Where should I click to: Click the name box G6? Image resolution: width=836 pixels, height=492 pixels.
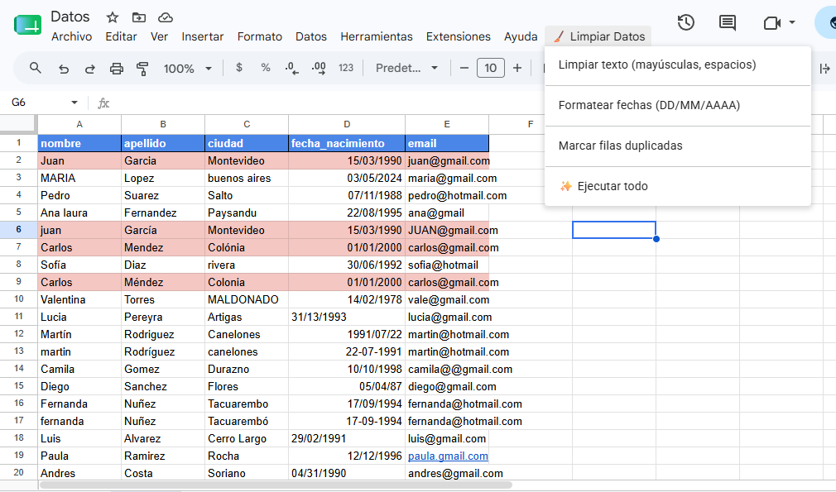[37, 103]
